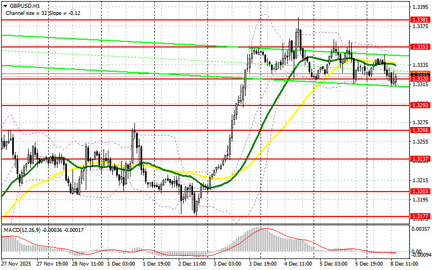The height and width of the screenshot is (270, 432).
Task: Click the 3 Dec 19:00 time axis label
Action: tap(263, 264)
